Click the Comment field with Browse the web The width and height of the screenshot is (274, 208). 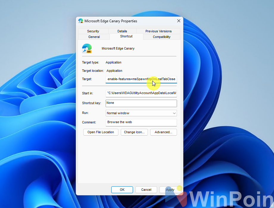141,122
